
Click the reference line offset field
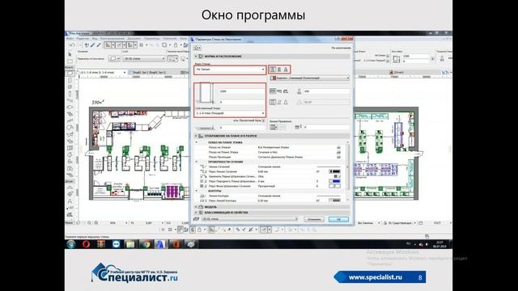pyautogui.click(x=326, y=127)
